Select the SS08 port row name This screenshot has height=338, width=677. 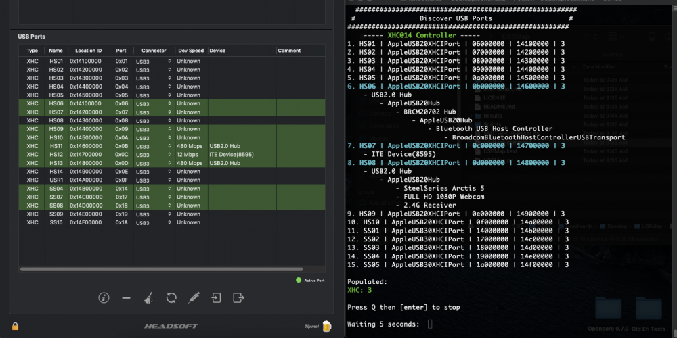point(56,206)
